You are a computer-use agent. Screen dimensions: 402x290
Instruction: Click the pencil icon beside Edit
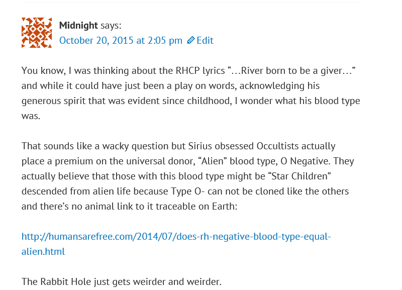pos(191,41)
